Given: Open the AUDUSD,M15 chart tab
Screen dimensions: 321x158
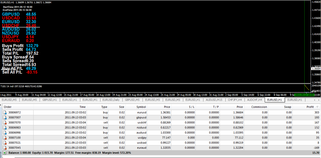Looking at the screenshot, I should 214,100.
